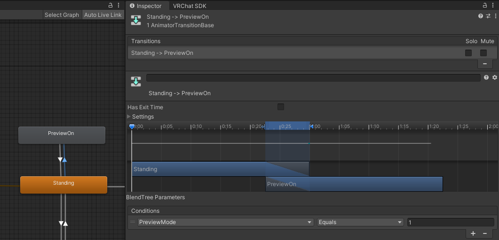Toggle Mute checkbox for Standing -> PreviewOn
This screenshot has width=499, height=240.
click(483, 52)
